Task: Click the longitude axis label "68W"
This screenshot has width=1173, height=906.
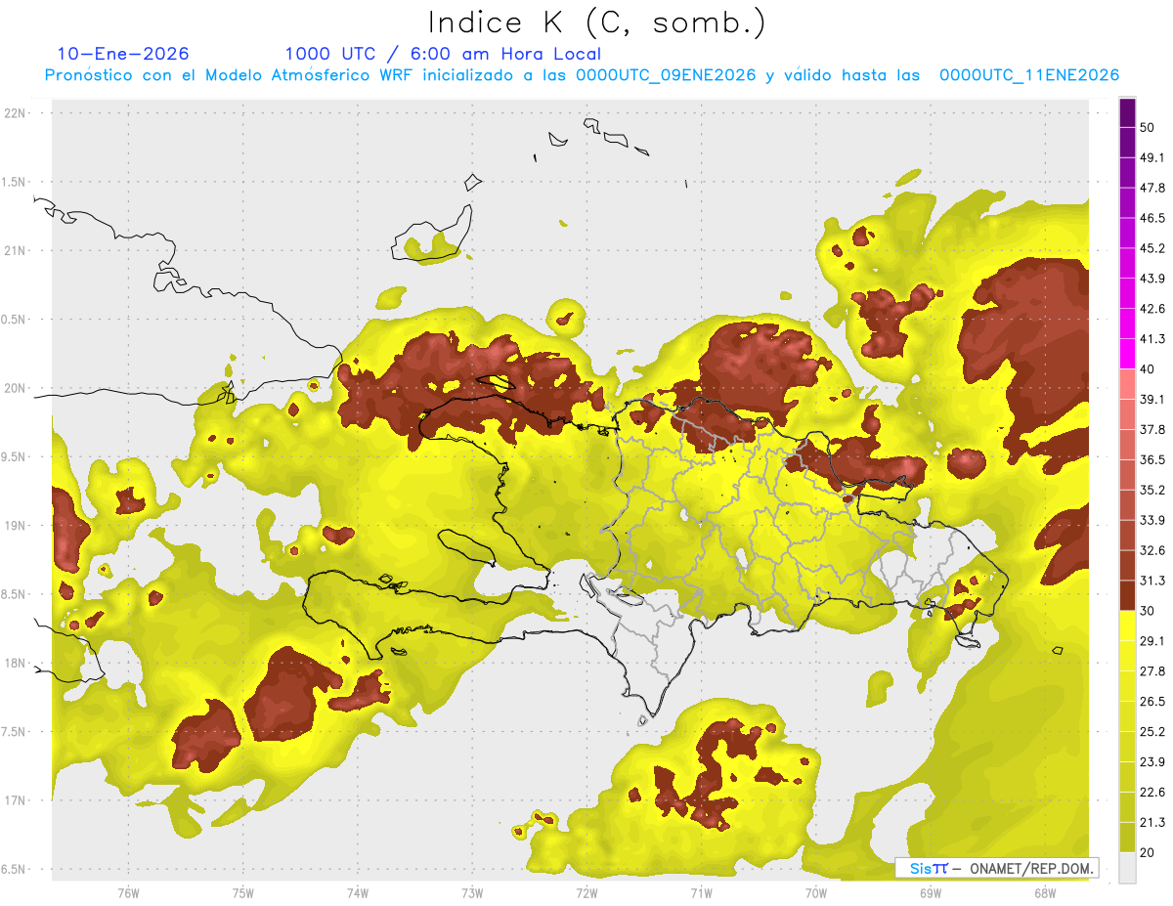Action: (1045, 893)
